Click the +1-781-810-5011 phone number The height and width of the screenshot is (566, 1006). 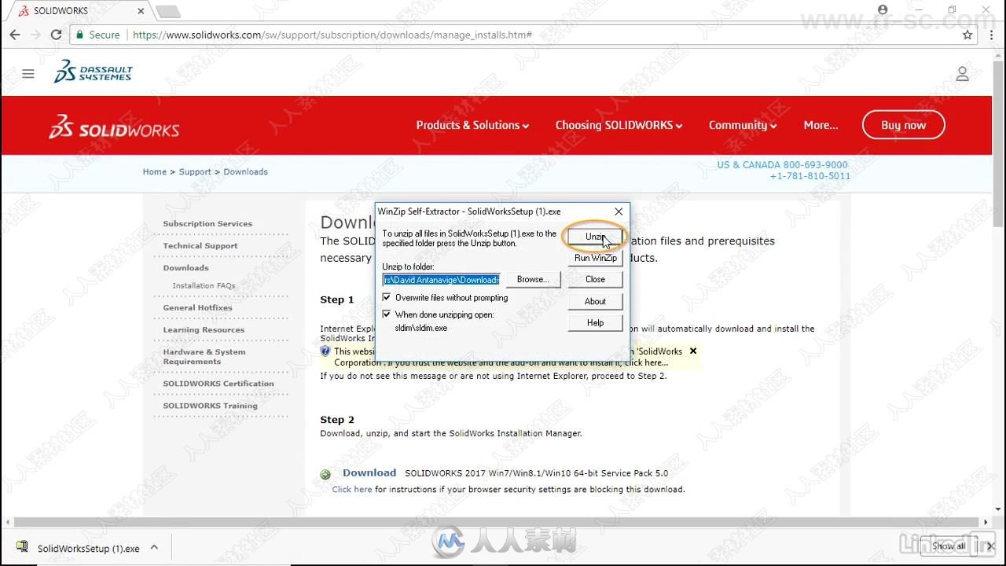(810, 176)
